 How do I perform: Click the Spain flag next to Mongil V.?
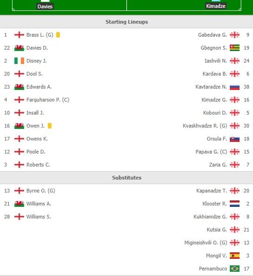coord(234,256)
